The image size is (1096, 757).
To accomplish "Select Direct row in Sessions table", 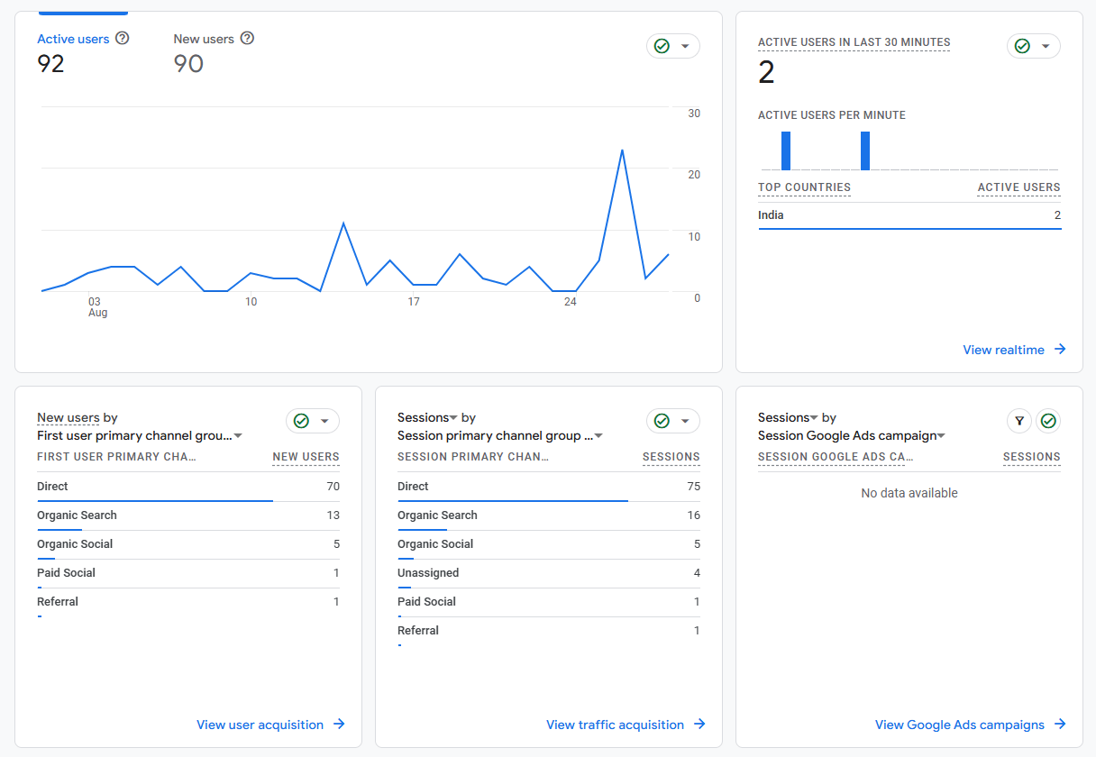I will tap(549, 487).
